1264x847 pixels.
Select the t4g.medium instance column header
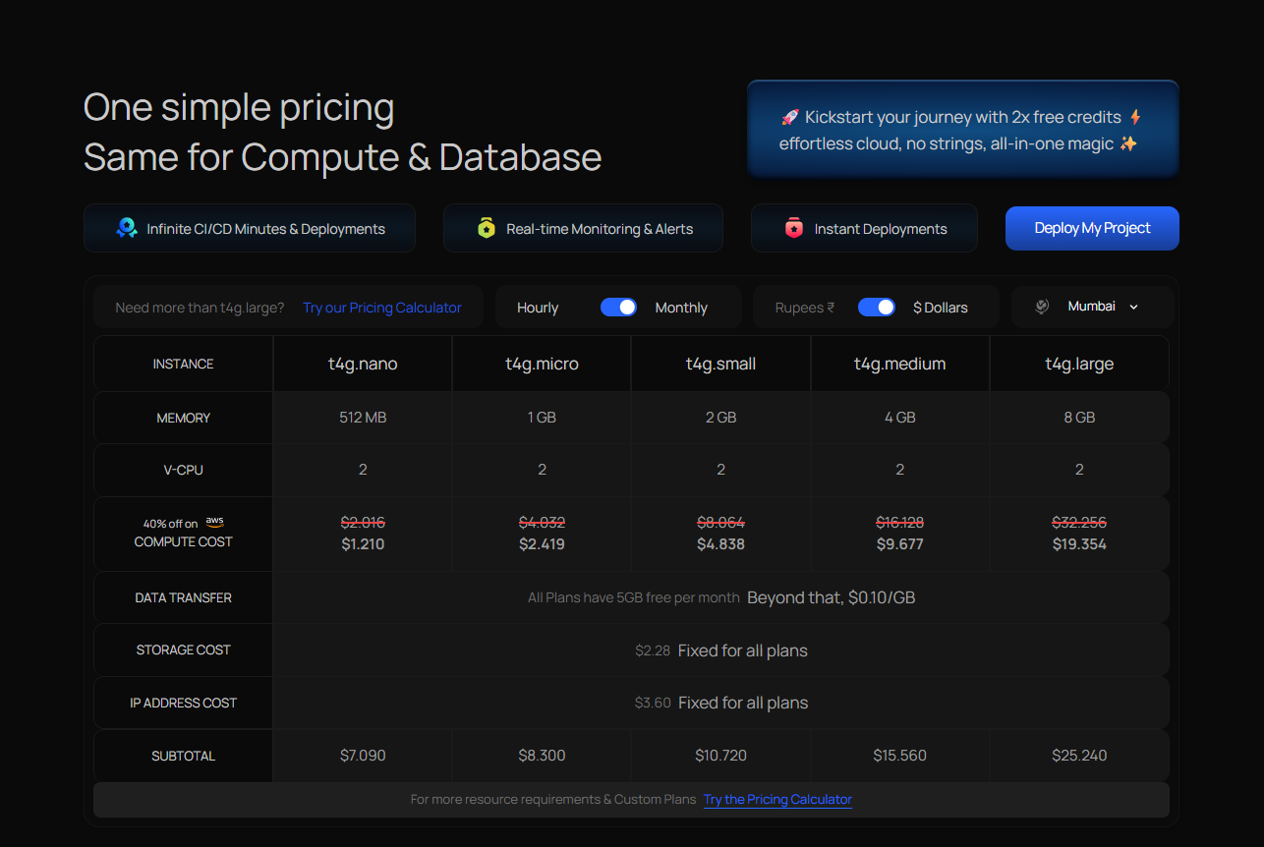pos(899,364)
